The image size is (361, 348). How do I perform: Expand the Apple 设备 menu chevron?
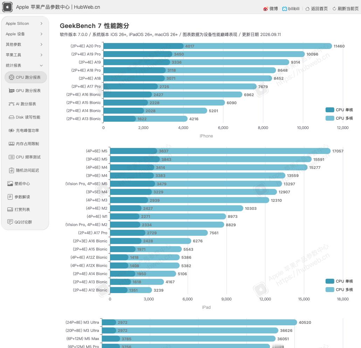tap(41, 34)
